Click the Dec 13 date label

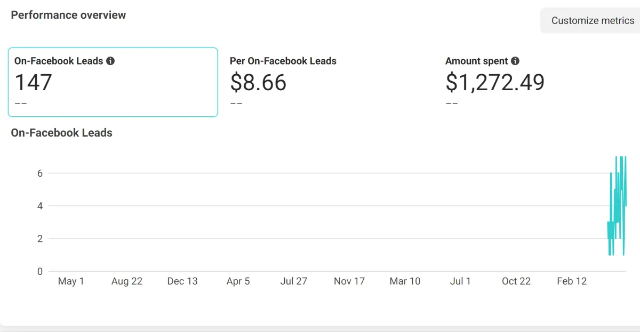point(182,281)
